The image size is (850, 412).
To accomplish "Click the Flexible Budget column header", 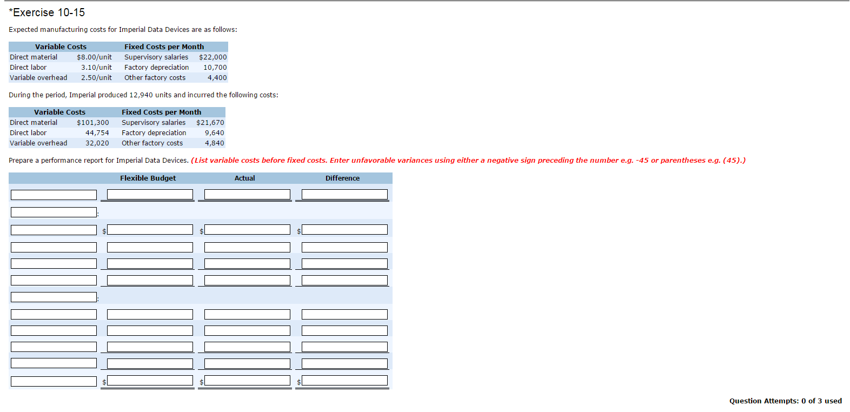I will (148, 178).
